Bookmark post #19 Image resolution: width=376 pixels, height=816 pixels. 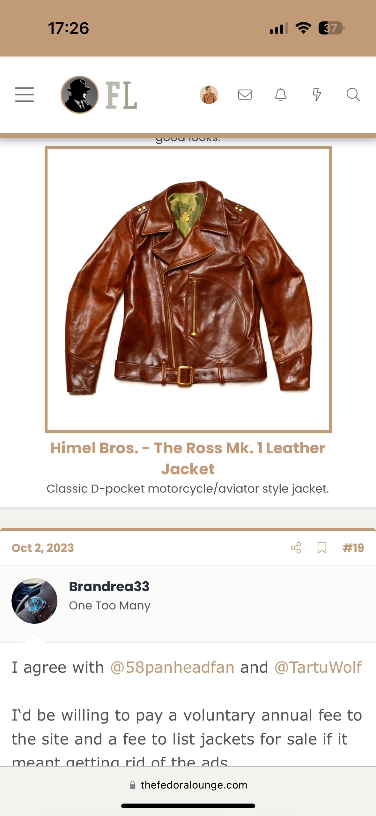tap(322, 548)
